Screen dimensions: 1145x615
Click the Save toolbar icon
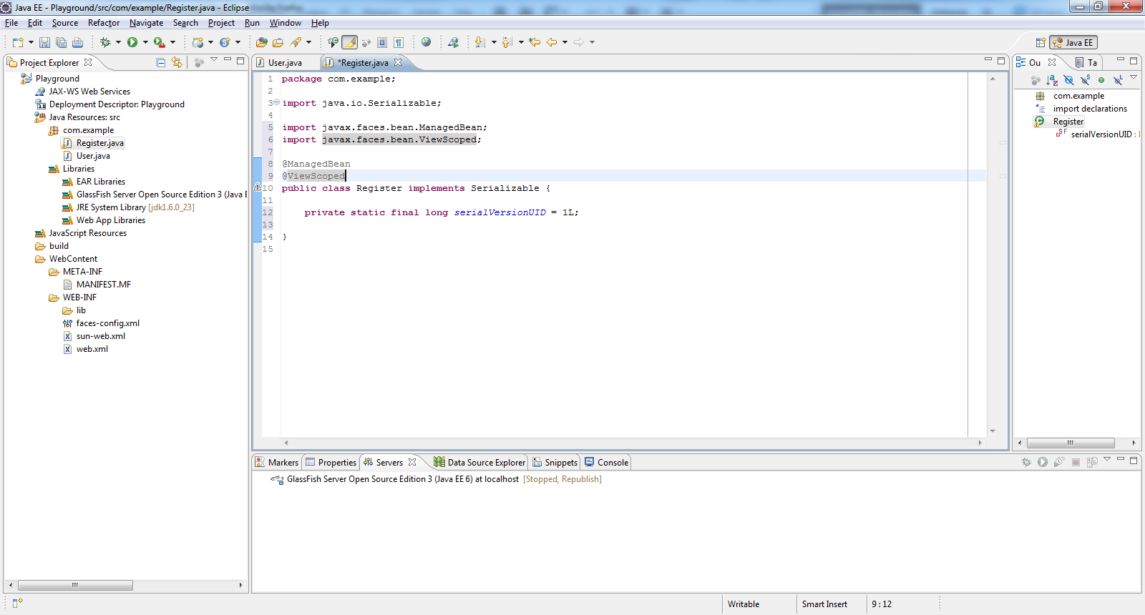coord(44,42)
